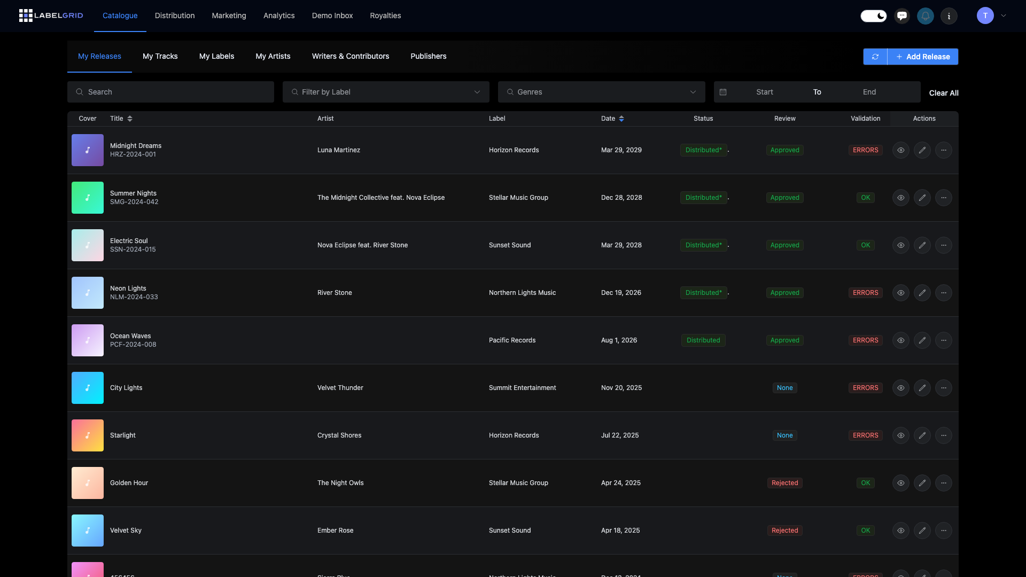Click the info icon in header

(x=949, y=16)
